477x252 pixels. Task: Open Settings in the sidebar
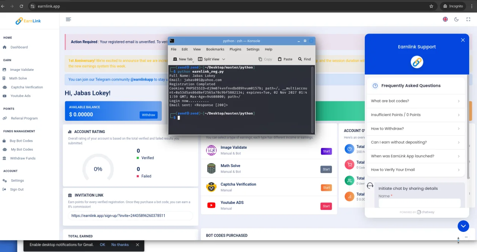pos(17,180)
